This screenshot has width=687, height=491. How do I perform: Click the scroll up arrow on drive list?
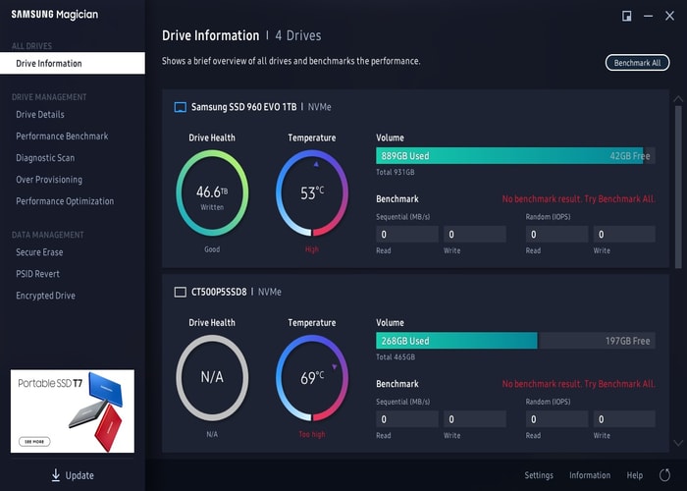[x=678, y=99]
